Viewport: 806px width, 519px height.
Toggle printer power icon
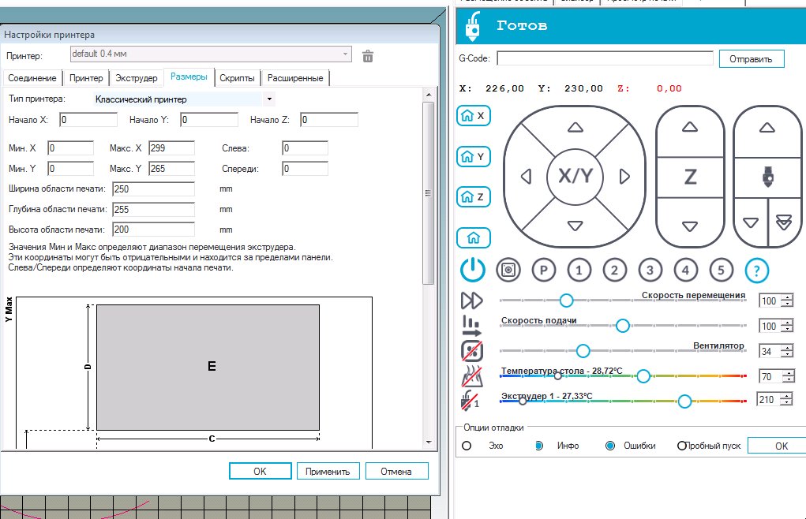coord(472,270)
